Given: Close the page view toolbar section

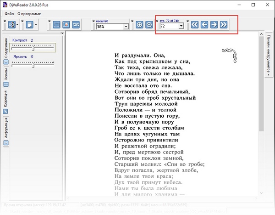Looking at the screenshot, I should pyautogui.click(x=22, y=21).
